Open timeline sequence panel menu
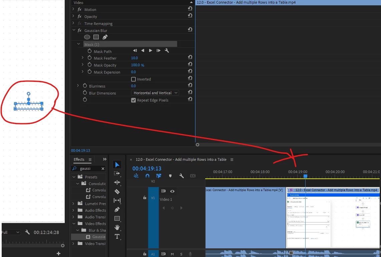The width and height of the screenshot is (381, 257). coord(232,159)
